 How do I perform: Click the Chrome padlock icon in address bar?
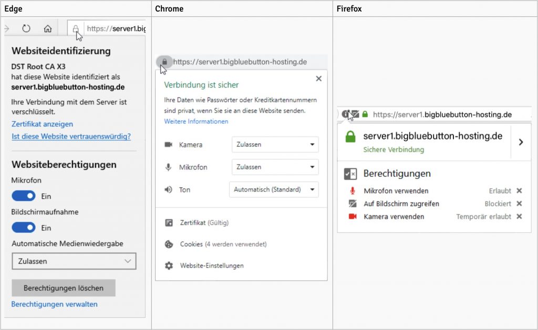(x=164, y=62)
